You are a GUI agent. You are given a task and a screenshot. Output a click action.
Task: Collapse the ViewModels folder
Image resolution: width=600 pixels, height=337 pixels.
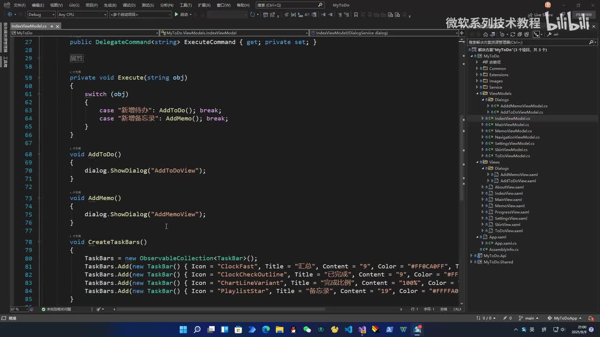(x=477, y=94)
